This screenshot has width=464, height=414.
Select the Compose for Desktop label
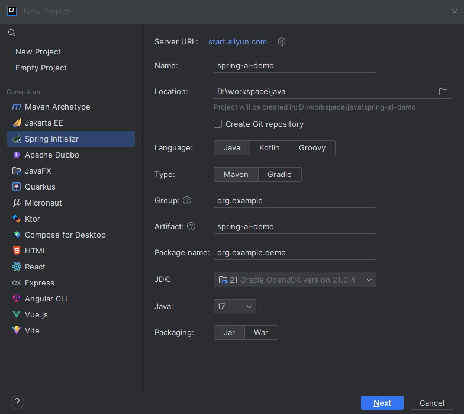pos(65,235)
